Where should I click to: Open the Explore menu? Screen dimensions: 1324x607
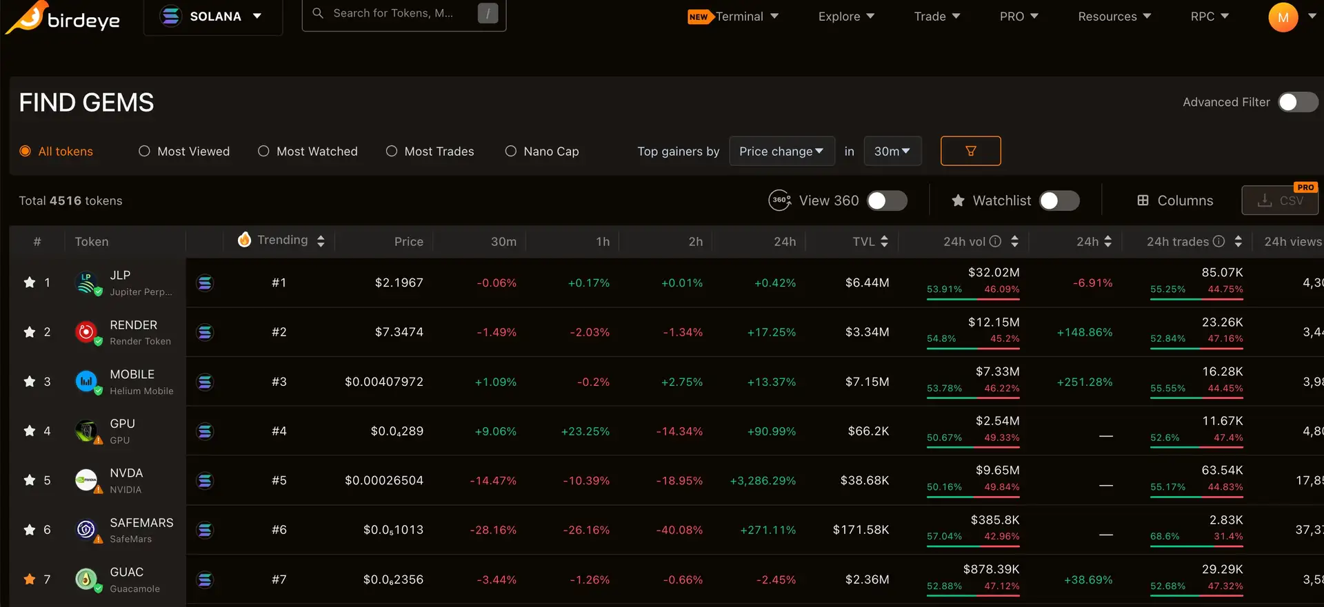[x=845, y=17]
